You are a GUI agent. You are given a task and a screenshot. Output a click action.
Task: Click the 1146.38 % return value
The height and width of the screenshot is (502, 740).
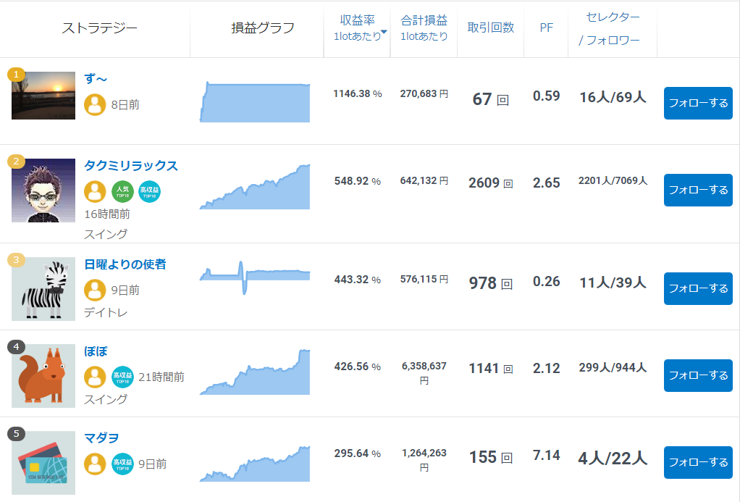(x=357, y=94)
